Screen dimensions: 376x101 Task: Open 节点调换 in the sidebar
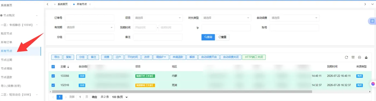coord(6,68)
